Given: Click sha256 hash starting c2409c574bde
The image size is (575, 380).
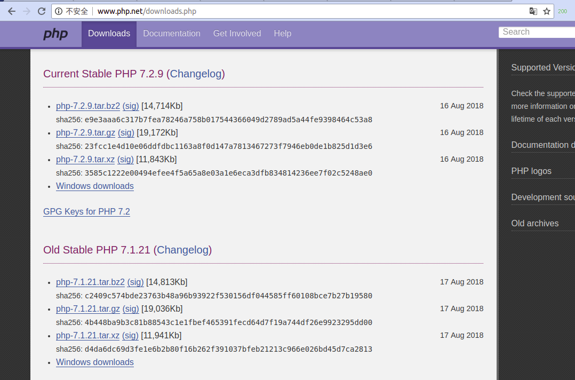Looking at the screenshot, I should point(228,296).
